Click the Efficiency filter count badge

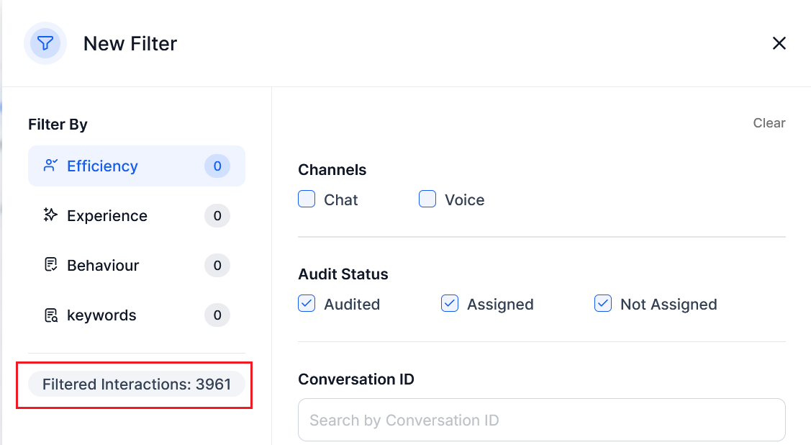(x=217, y=166)
